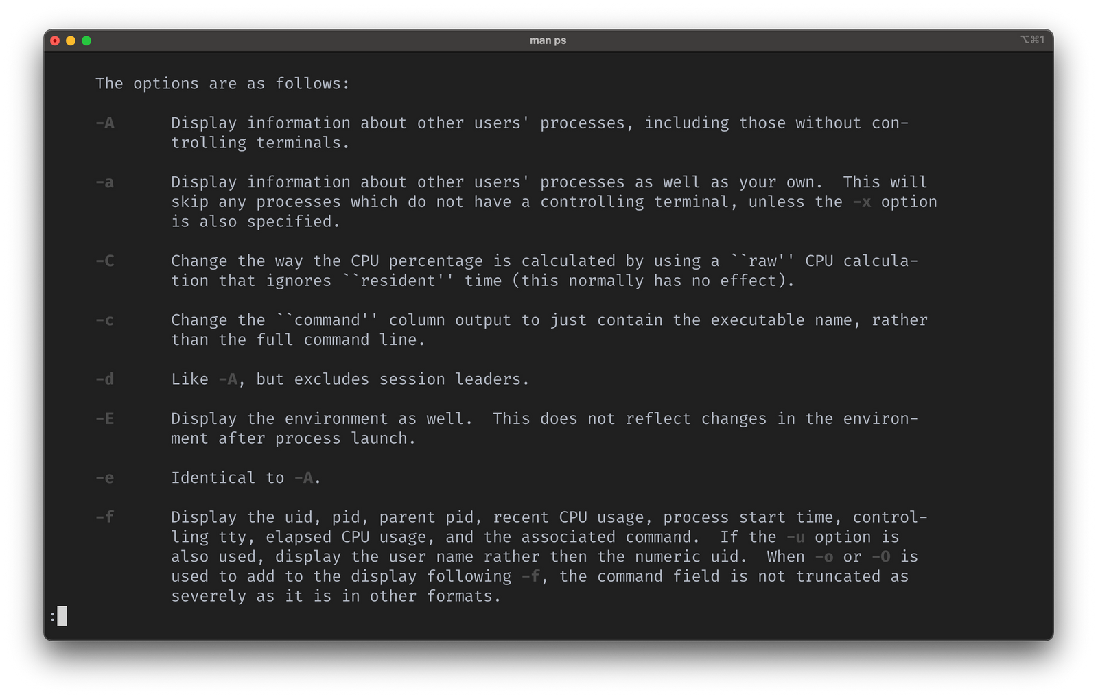Click the highlighted -o option reference
The image size is (1098, 699).
click(x=823, y=557)
